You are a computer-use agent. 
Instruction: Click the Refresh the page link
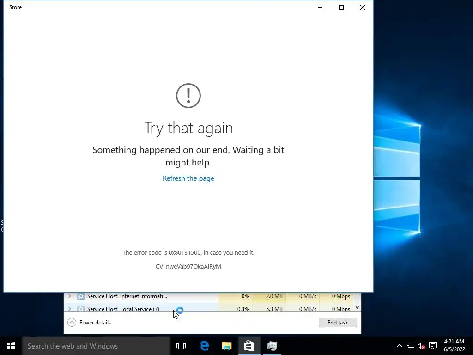(188, 178)
